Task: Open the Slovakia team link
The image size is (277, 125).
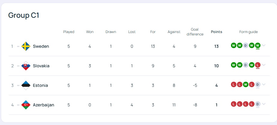Action: tap(41, 66)
